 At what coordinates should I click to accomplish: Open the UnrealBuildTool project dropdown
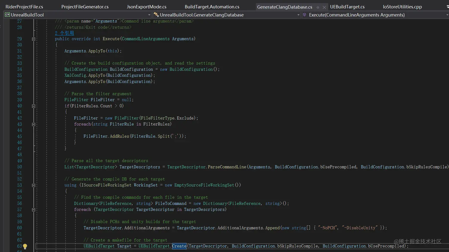(149, 15)
